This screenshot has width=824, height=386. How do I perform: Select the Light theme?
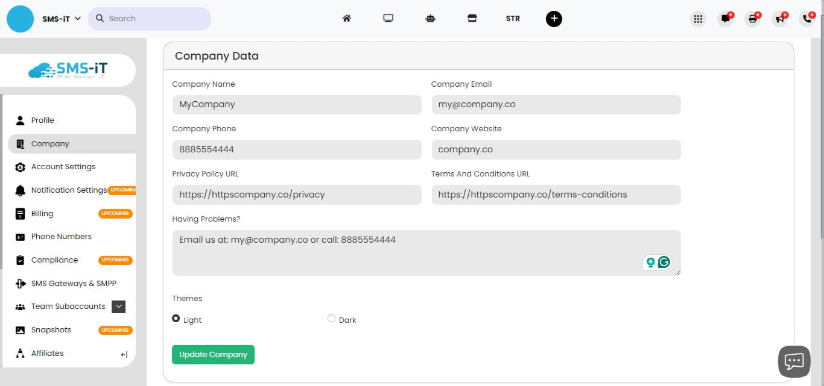click(176, 319)
